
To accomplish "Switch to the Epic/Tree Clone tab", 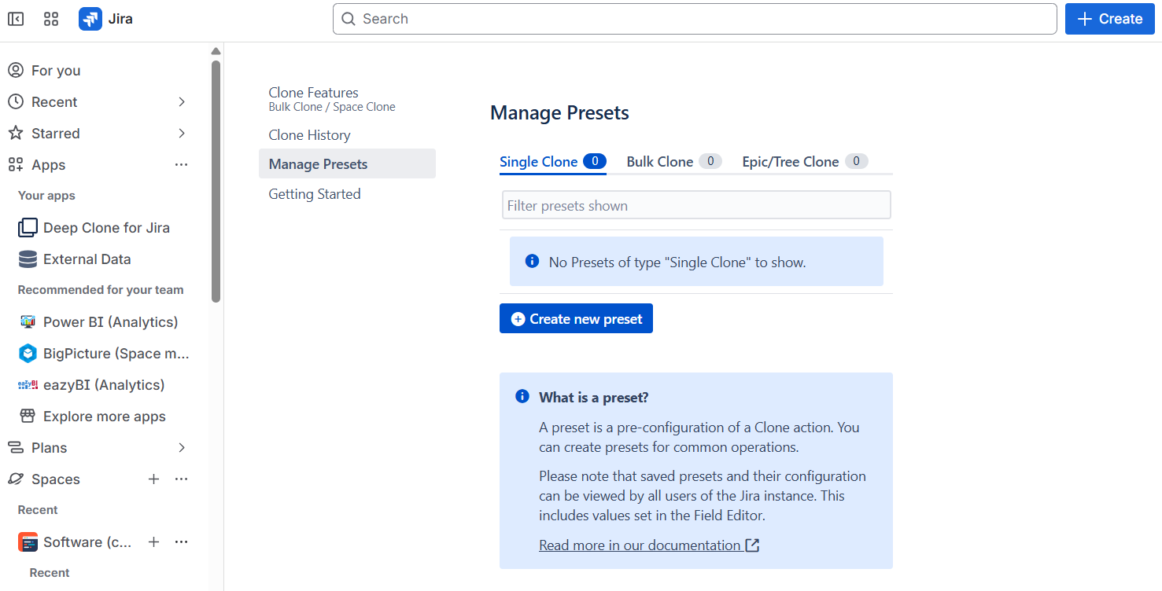I will [x=791, y=162].
